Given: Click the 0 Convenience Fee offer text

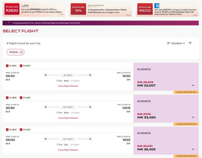Looking at the screenshot, I should (107, 11).
